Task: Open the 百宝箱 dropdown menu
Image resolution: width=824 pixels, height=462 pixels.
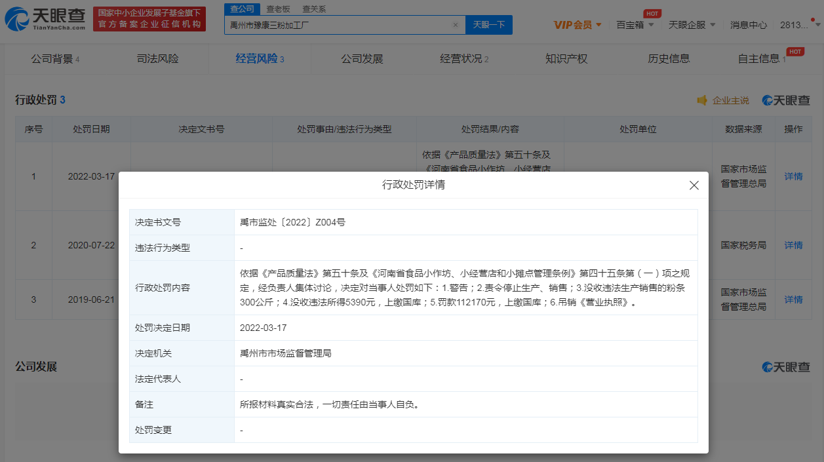Action: (x=635, y=25)
